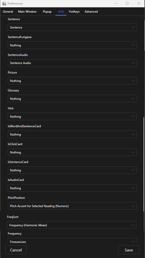This screenshot has height=258, width=145.
Task: Click the vertical scrollbar thumb
Action: [x=144, y=165]
